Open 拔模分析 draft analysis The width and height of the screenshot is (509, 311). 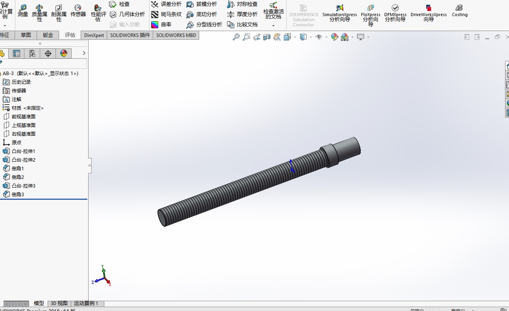pyautogui.click(x=202, y=4)
